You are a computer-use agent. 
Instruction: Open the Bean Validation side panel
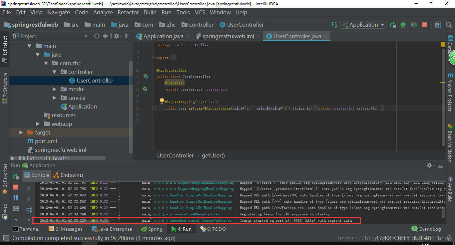coord(450,143)
